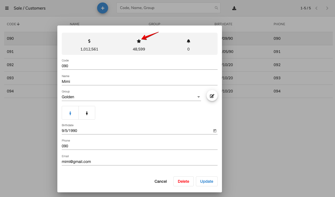Select the female gender toggle
335x197 pixels.
(x=87, y=113)
